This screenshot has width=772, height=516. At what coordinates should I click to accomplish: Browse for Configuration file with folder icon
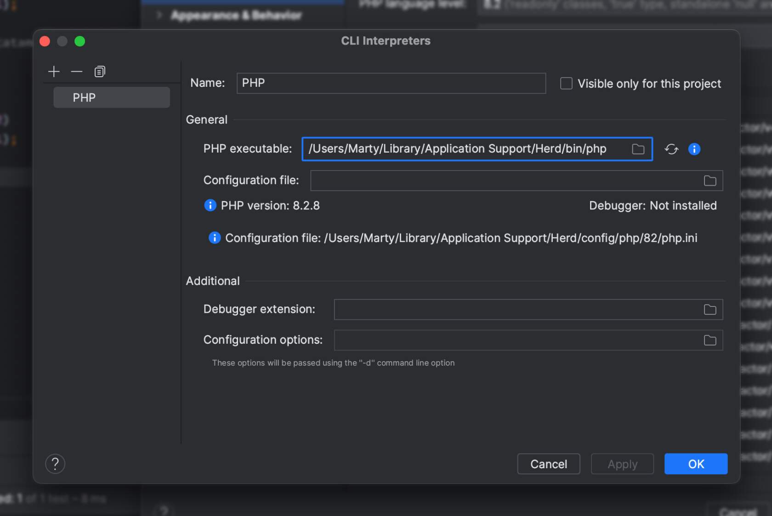[710, 181]
